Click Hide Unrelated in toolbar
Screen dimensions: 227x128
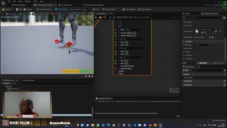coord(109,9)
